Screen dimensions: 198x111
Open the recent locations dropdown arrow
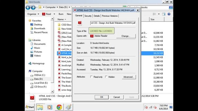point(37,7)
